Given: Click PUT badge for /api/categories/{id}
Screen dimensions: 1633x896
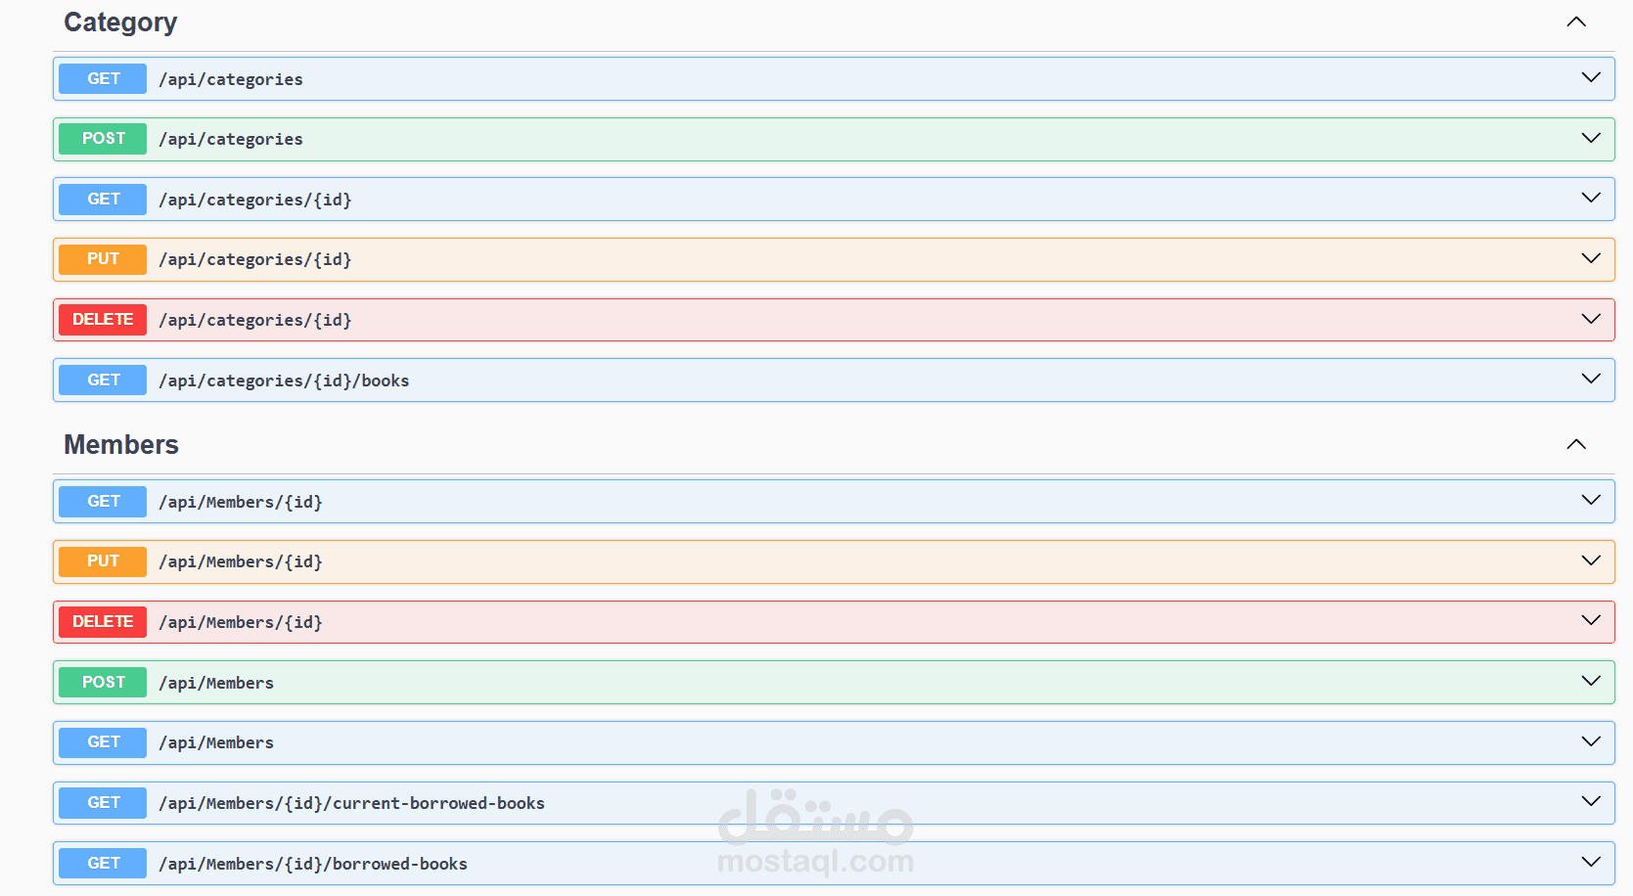Looking at the screenshot, I should click(x=103, y=259).
